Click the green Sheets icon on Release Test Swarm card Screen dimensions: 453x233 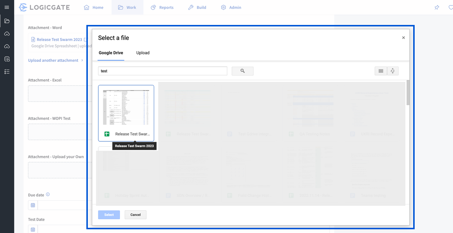(107, 134)
